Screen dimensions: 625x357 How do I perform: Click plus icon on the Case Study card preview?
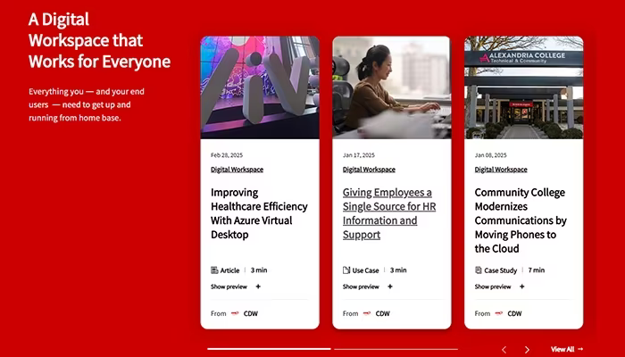(521, 286)
